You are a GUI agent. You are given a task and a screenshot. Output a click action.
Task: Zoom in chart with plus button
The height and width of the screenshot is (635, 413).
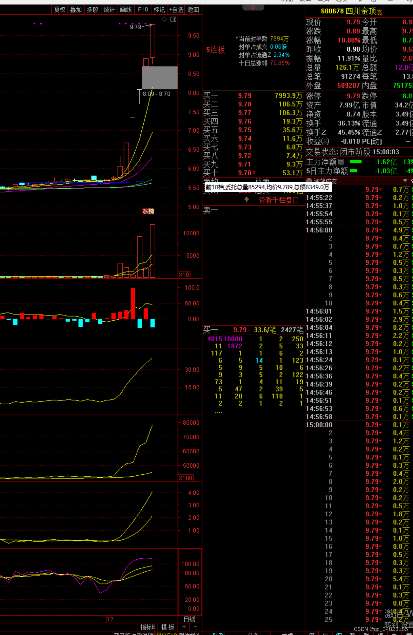tap(184, 627)
